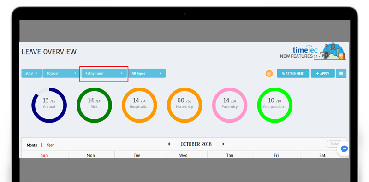Click the OCTOBER 2018 calendar title
369x182 pixels.
(x=196, y=144)
